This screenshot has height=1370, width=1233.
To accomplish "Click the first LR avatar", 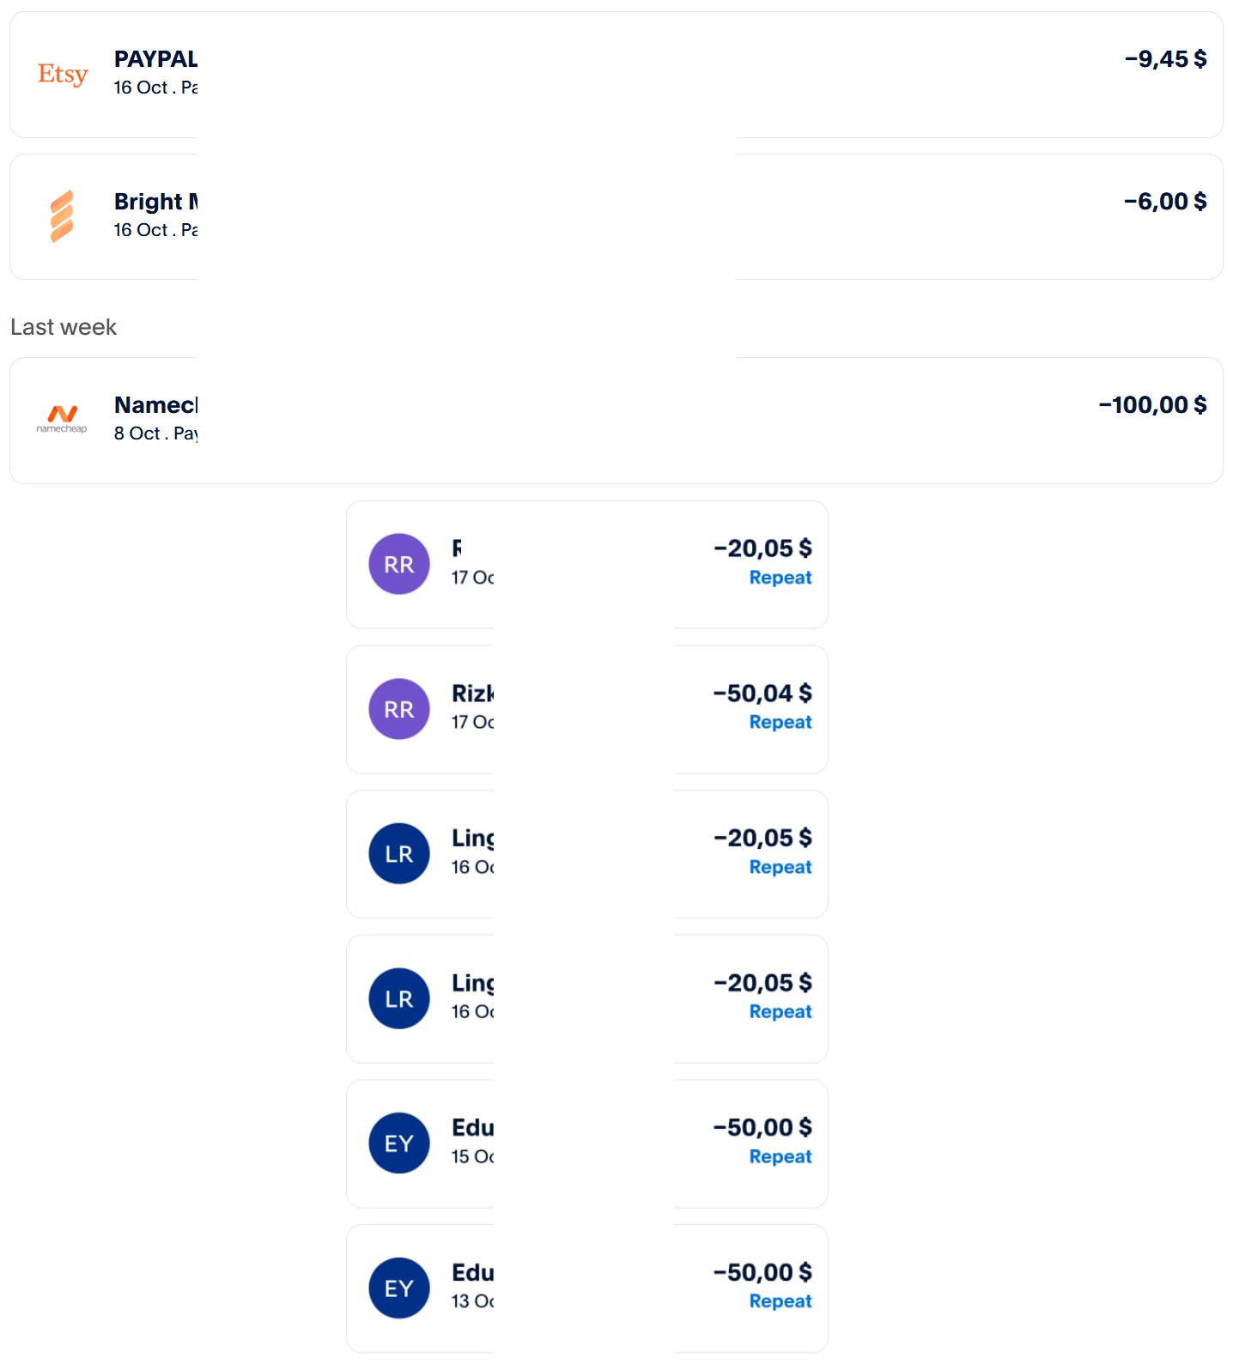I will pyautogui.click(x=399, y=854).
